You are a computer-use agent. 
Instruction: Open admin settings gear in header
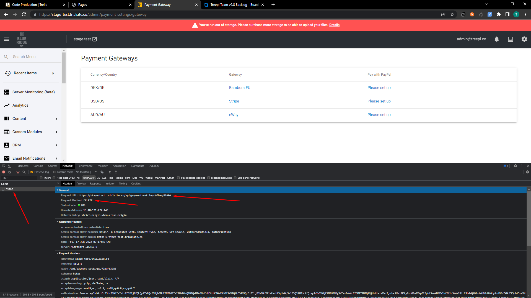(524, 39)
